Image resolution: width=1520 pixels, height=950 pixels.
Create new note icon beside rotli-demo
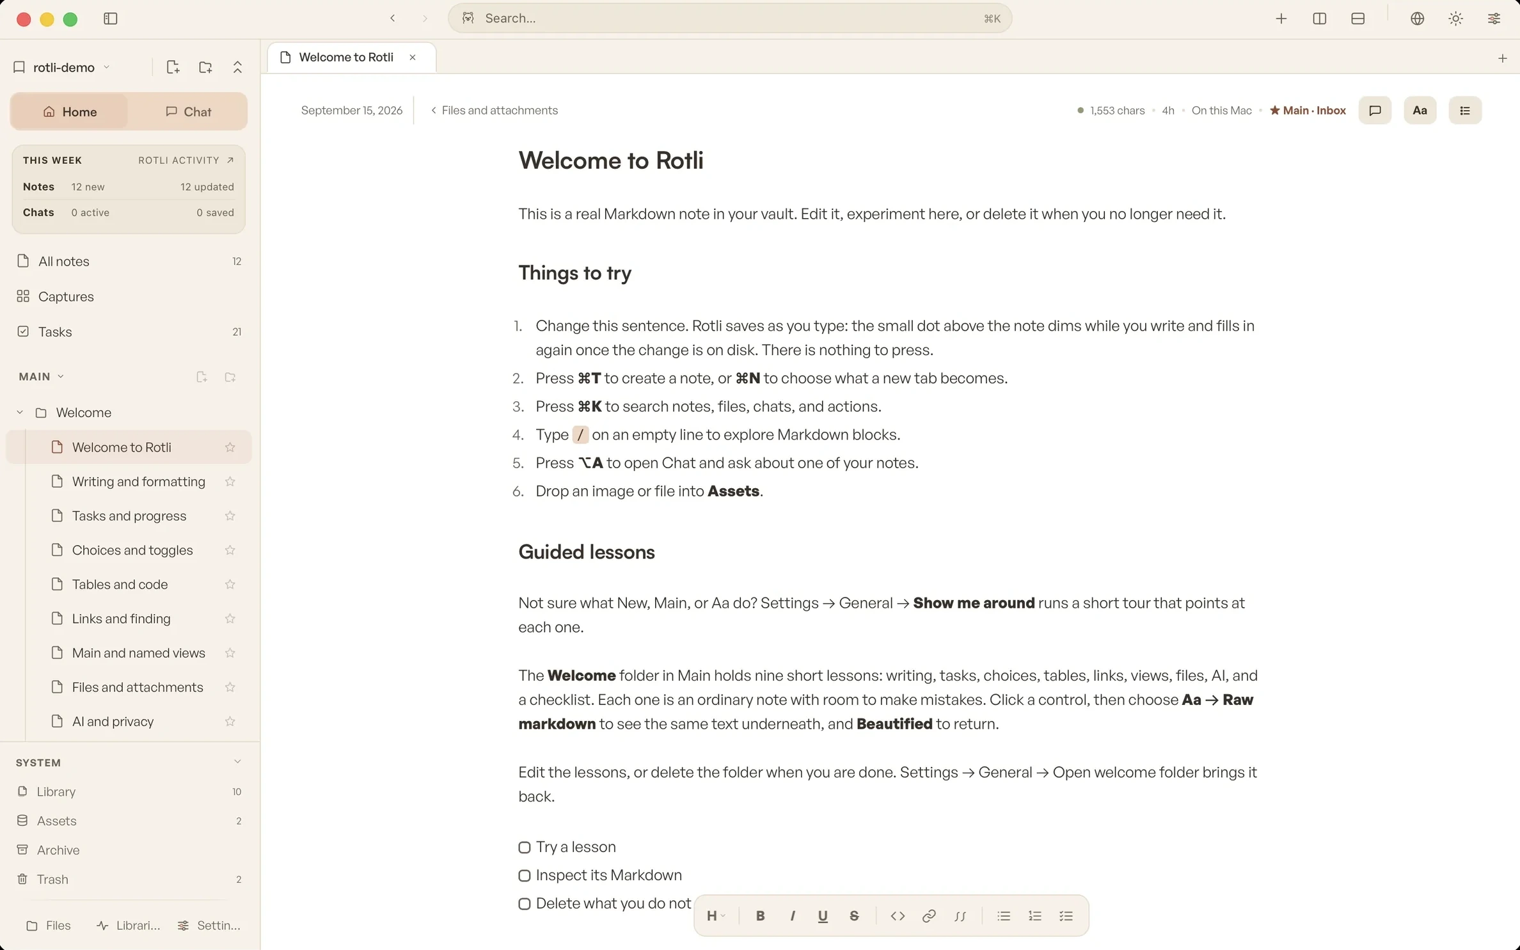coord(173,67)
